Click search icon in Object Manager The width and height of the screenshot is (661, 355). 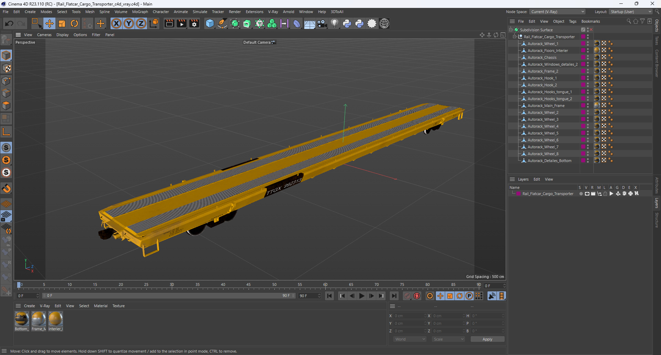pos(629,21)
